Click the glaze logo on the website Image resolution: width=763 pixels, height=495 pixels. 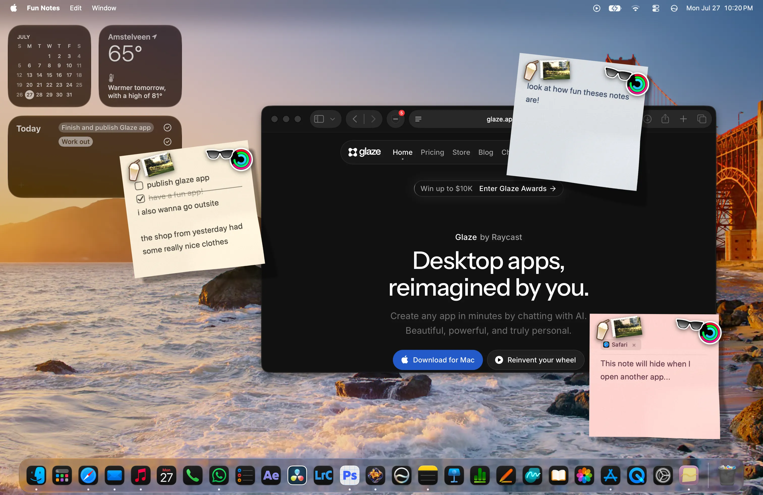365,152
